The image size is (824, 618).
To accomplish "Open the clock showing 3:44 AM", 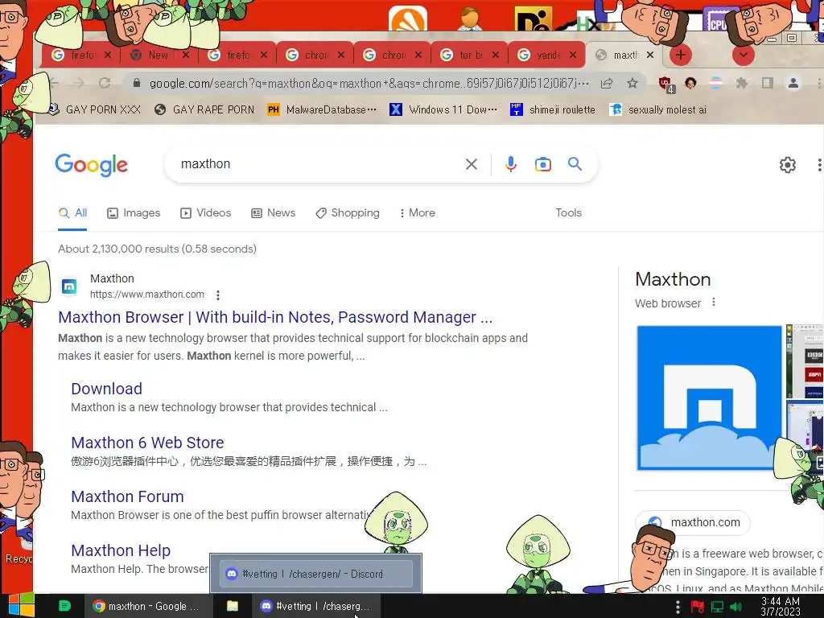I will tap(781, 606).
